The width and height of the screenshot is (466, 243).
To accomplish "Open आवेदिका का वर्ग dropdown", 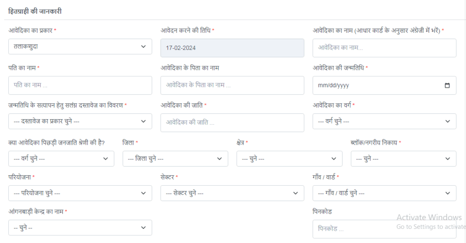I will tap(384, 121).
